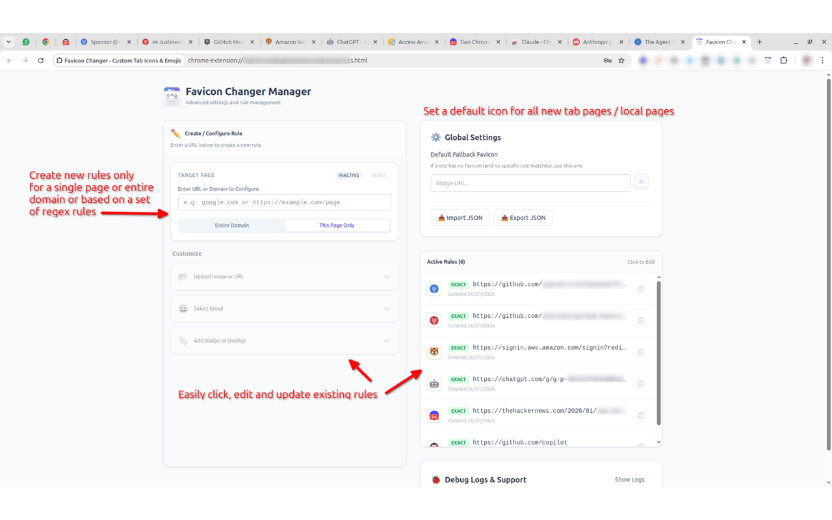Delete the second github.com rule

pos(641,320)
